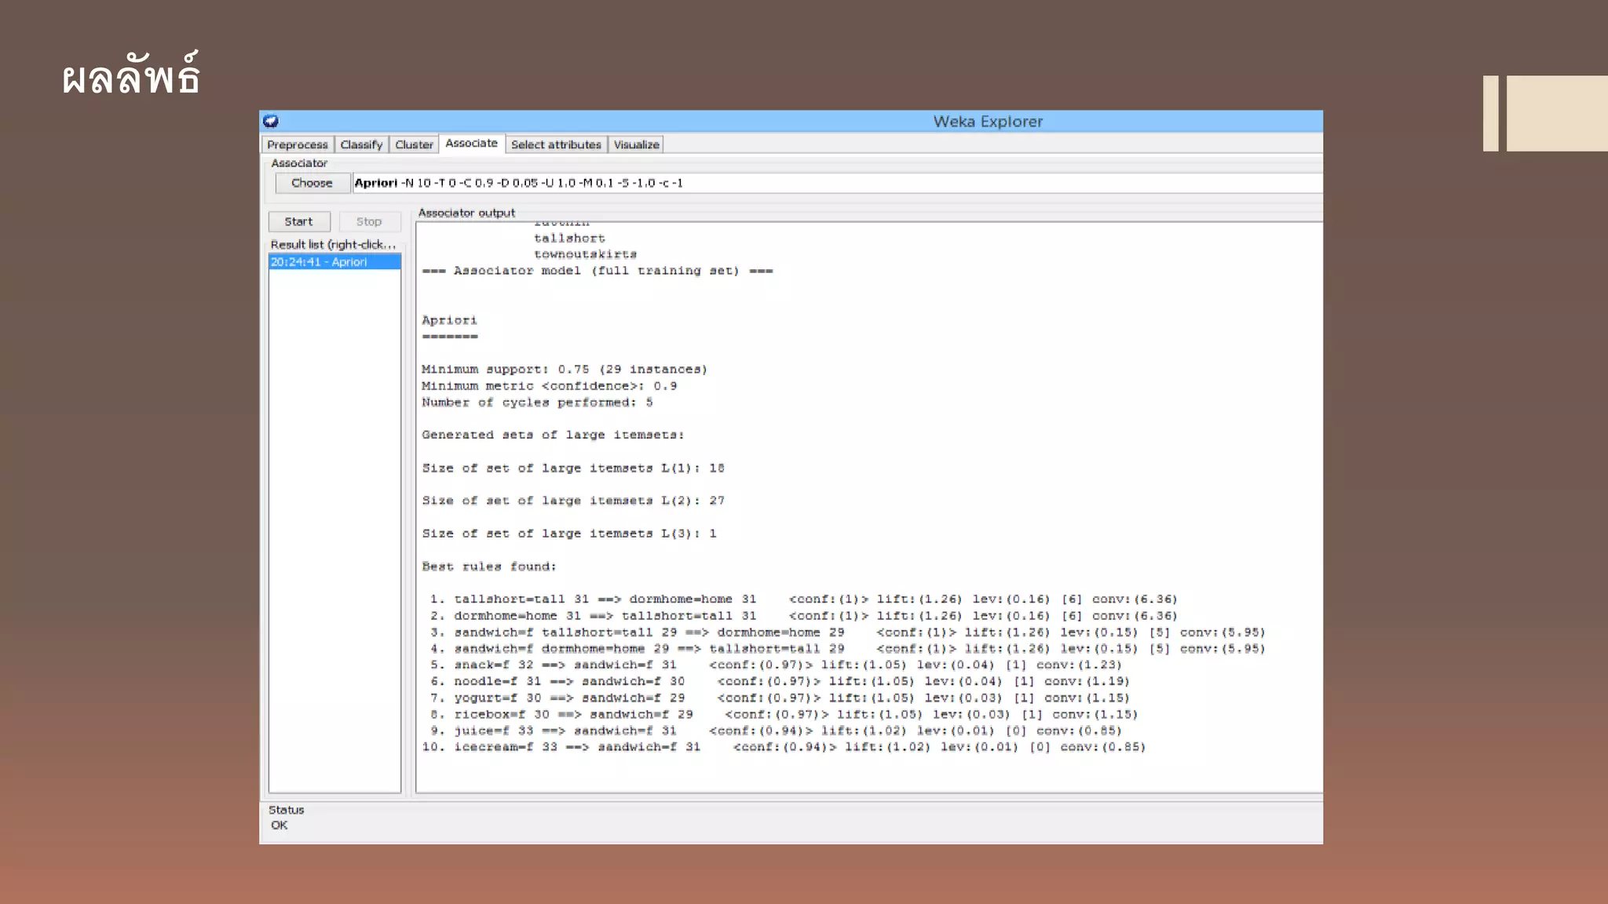Open the Classify tab
The height and width of the screenshot is (904, 1608).
pos(361,144)
